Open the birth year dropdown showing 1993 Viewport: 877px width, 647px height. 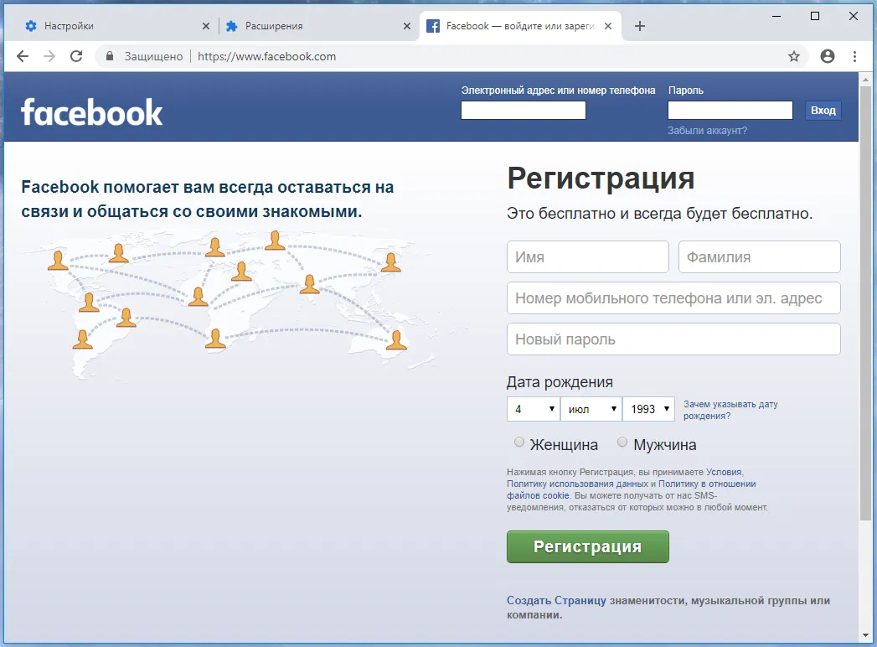pos(649,409)
